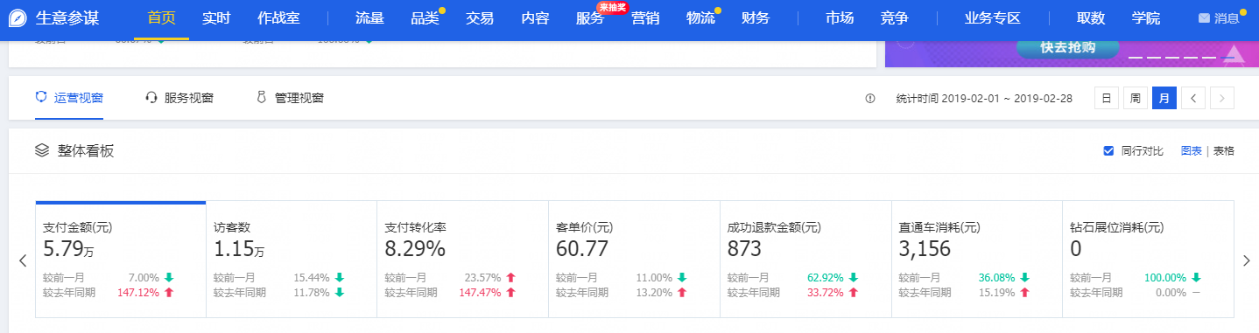The height and width of the screenshot is (333, 1259).
Task: Select the 周 time granularity
Action: (x=1136, y=98)
